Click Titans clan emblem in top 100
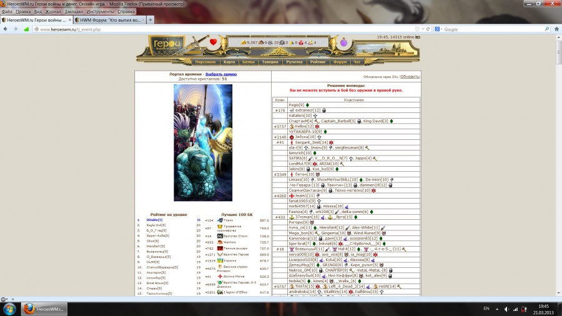Viewport: 562px width, 316px height. 220,220
